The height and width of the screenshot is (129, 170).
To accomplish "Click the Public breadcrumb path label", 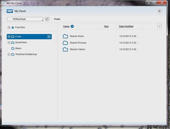I will [57, 19].
